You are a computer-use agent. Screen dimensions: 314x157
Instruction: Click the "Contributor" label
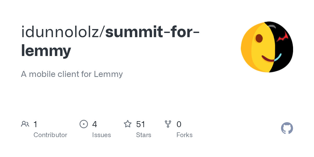[x=50, y=135]
